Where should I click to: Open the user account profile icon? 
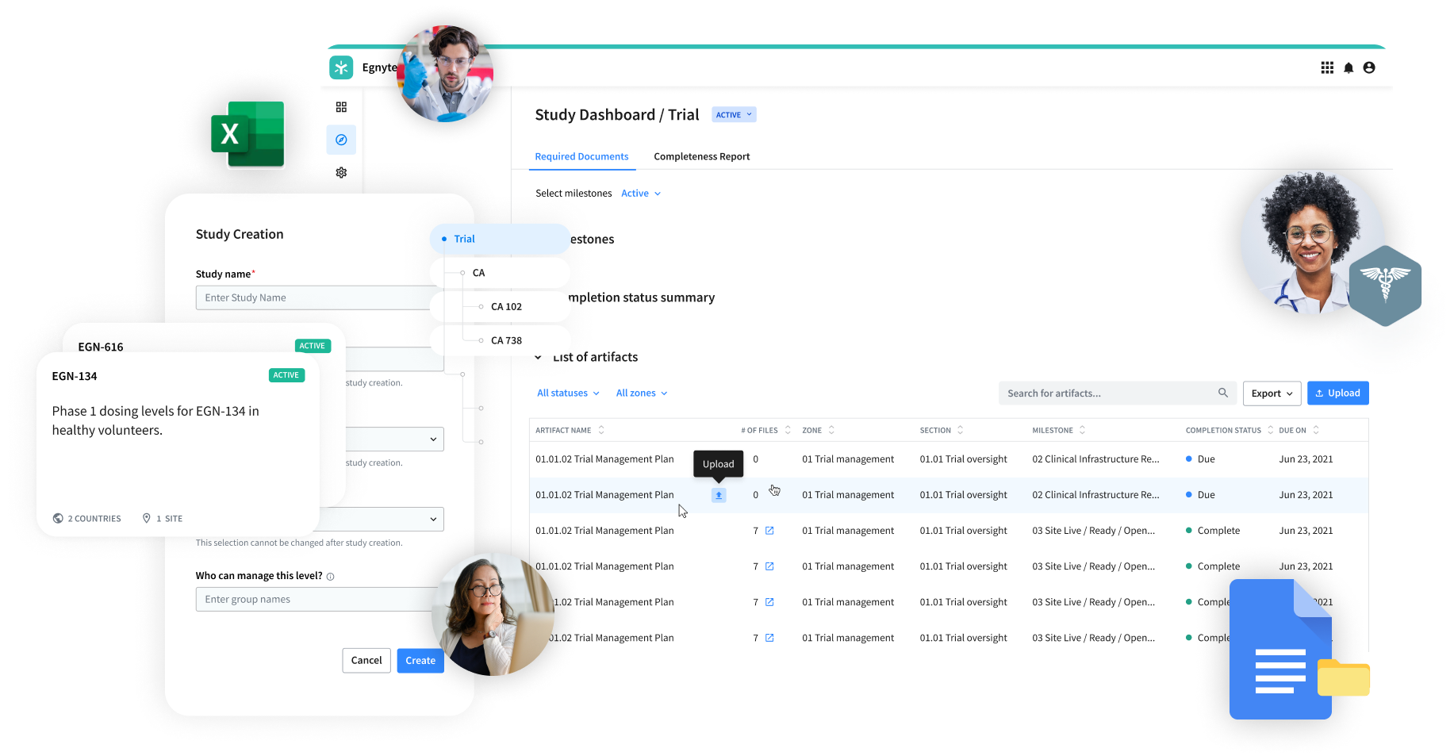coord(1369,68)
